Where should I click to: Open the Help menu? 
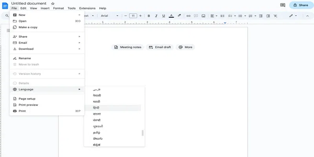[102, 8]
